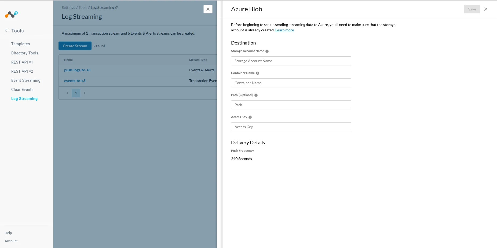Focus the Storage Account Name field
The height and width of the screenshot is (248, 497).
(291, 61)
